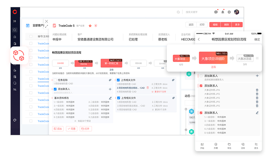Click paperclip icon in 任务名称 row
Screen dimensions: 273x158
110,80
